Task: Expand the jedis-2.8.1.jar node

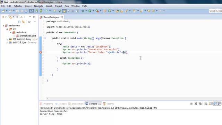Action: (7, 43)
